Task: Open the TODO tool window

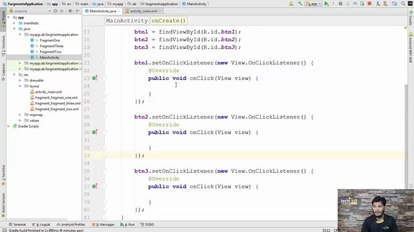Action: click(x=147, y=225)
